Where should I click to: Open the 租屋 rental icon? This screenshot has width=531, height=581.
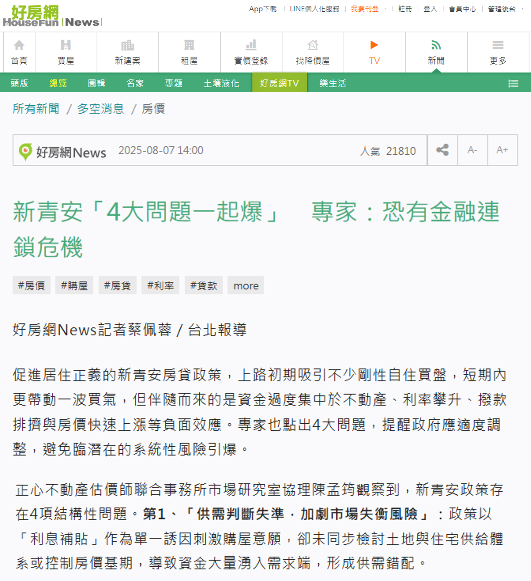189,45
